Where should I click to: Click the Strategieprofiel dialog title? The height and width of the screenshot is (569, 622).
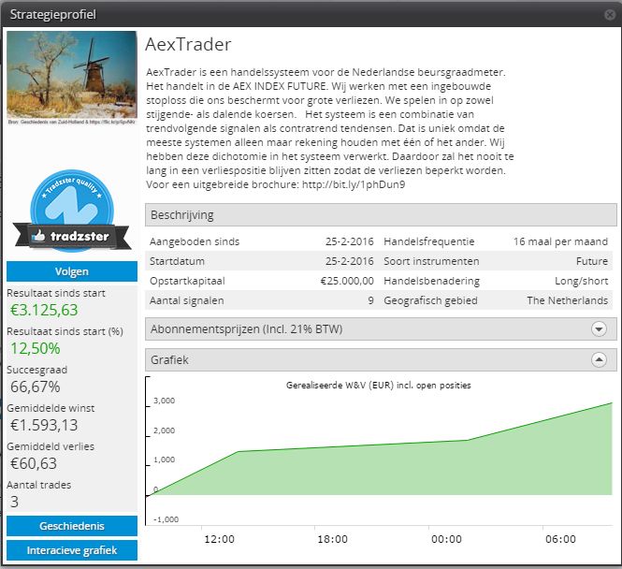pos(52,15)
